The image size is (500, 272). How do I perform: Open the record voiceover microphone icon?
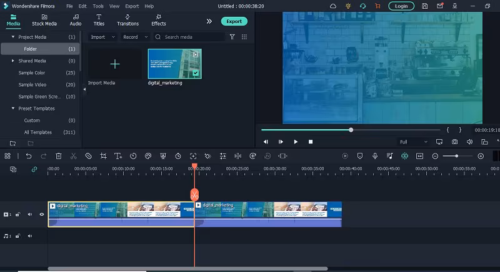375,156
